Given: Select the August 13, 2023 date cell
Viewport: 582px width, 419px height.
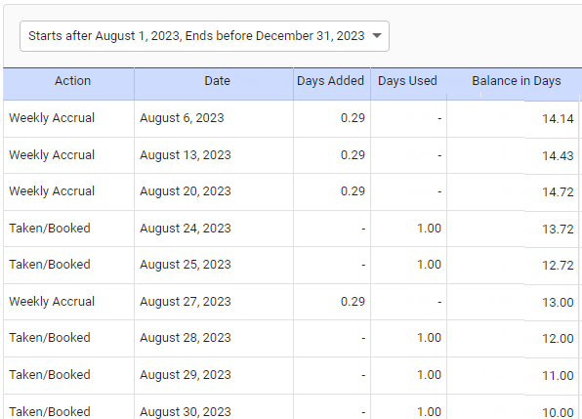Looking at the screenshot, I should click(186, 155).
